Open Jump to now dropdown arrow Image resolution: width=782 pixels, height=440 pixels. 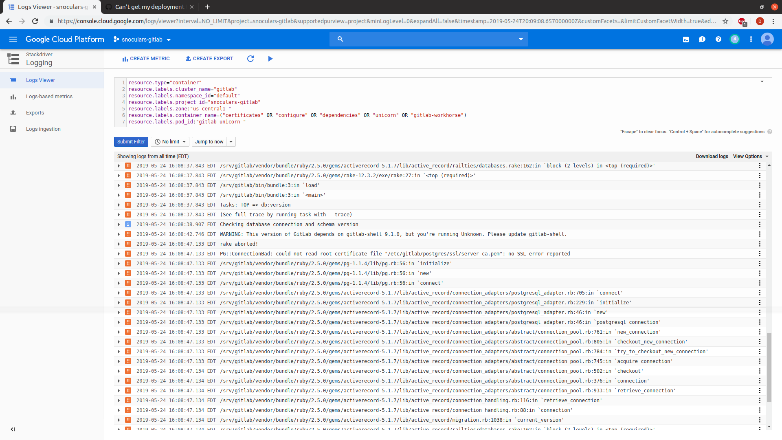231,142
